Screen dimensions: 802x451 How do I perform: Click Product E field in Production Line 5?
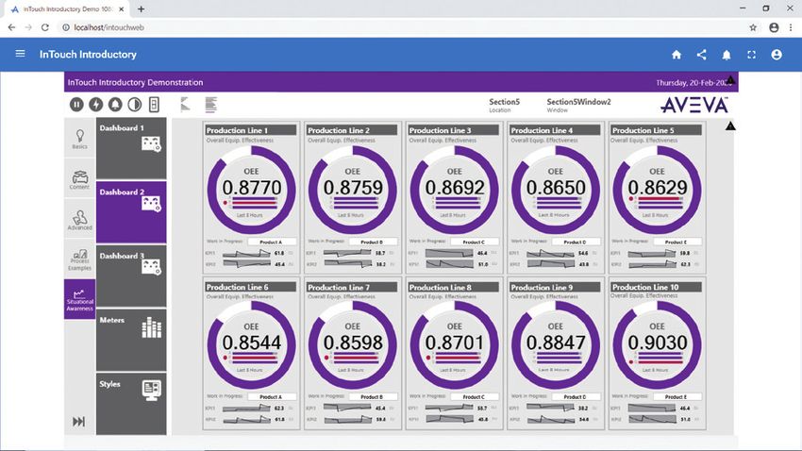click(x=677, y=242)
